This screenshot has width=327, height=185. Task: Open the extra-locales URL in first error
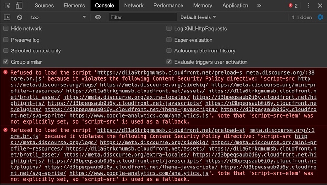pos(127,97)
